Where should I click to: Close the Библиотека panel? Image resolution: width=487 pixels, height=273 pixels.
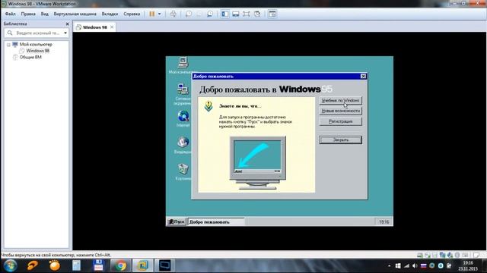coord(68,24)
